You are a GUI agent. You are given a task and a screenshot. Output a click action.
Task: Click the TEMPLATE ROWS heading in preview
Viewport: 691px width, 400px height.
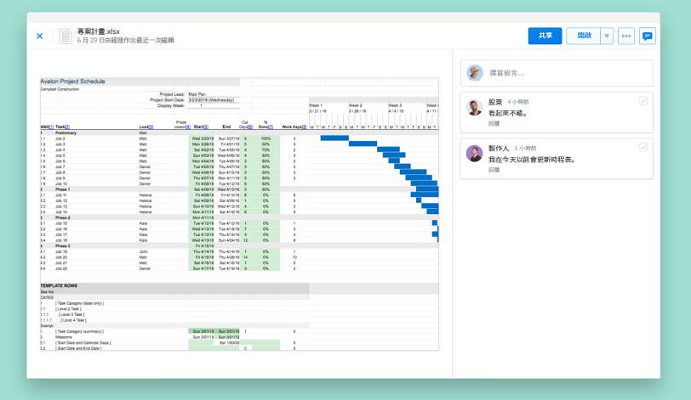tap(59, 285)
